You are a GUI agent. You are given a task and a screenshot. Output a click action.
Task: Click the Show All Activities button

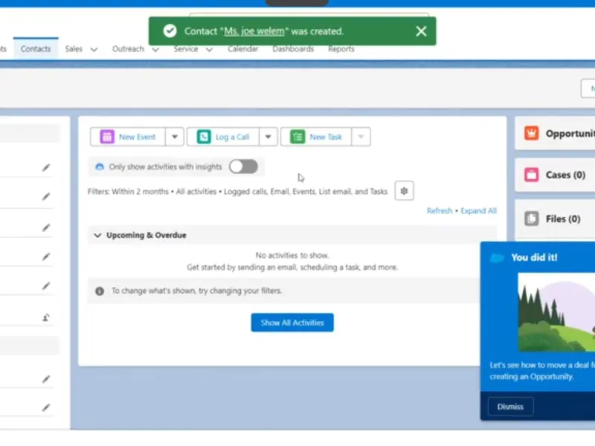(292, 323)
